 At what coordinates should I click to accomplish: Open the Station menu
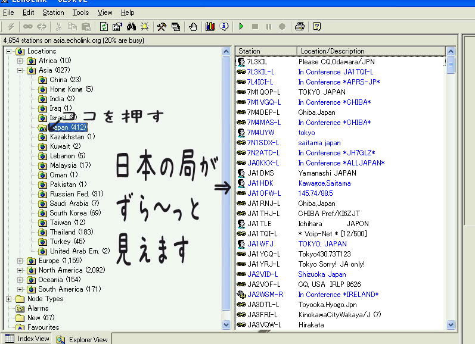click(53, 12)
